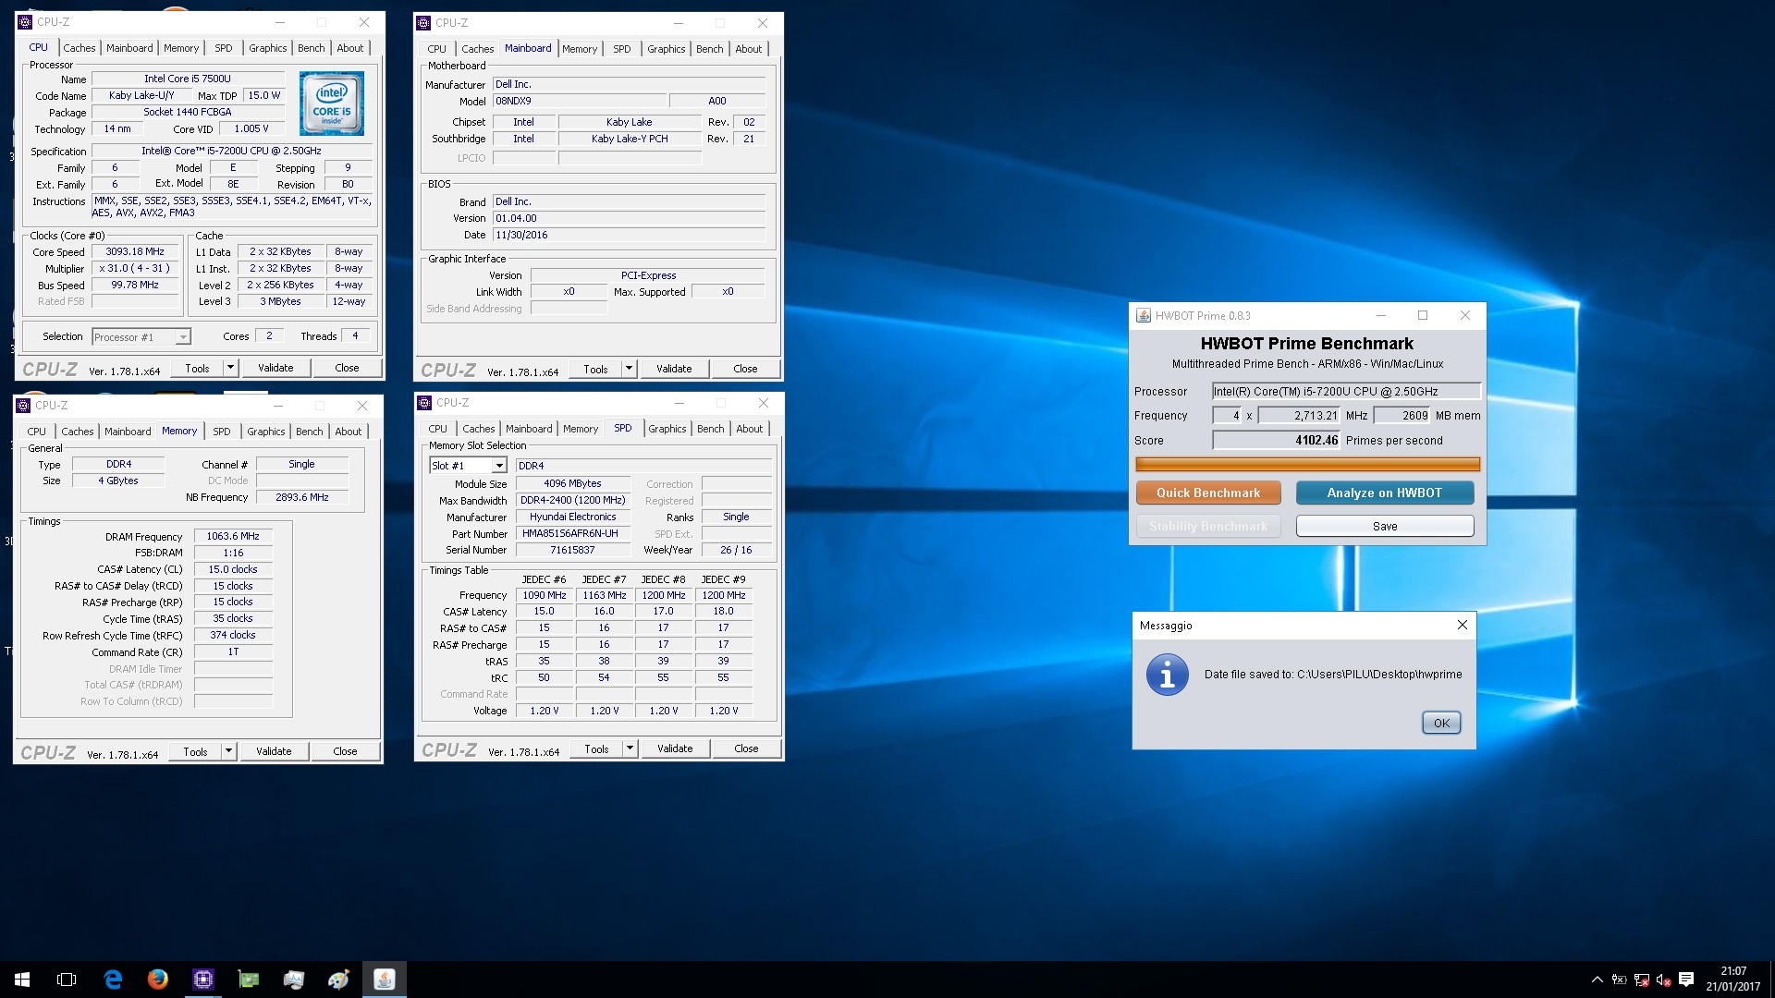
Task: Click the DRAM Frequency 1063.6 MHz value
Action: point(233,536)
